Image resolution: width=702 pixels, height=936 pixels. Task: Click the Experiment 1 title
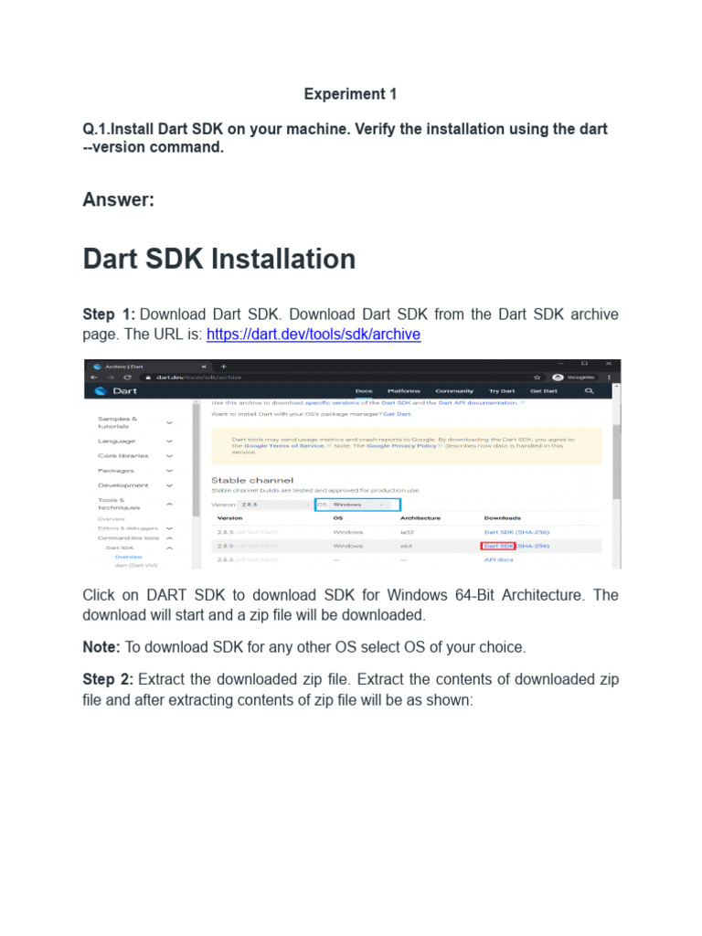click(x=350, y=94)
